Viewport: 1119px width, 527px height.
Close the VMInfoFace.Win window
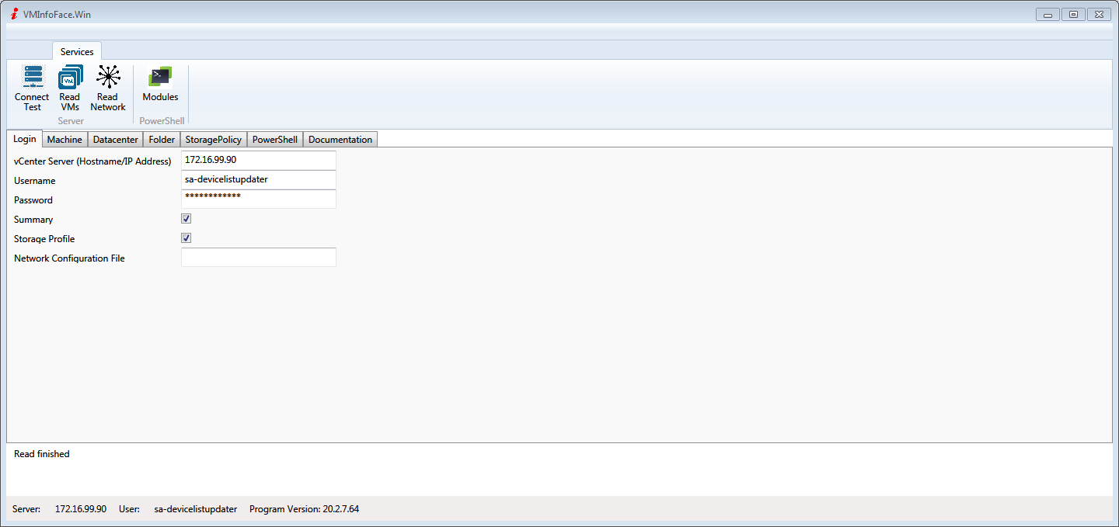(x=1098, y=14)
